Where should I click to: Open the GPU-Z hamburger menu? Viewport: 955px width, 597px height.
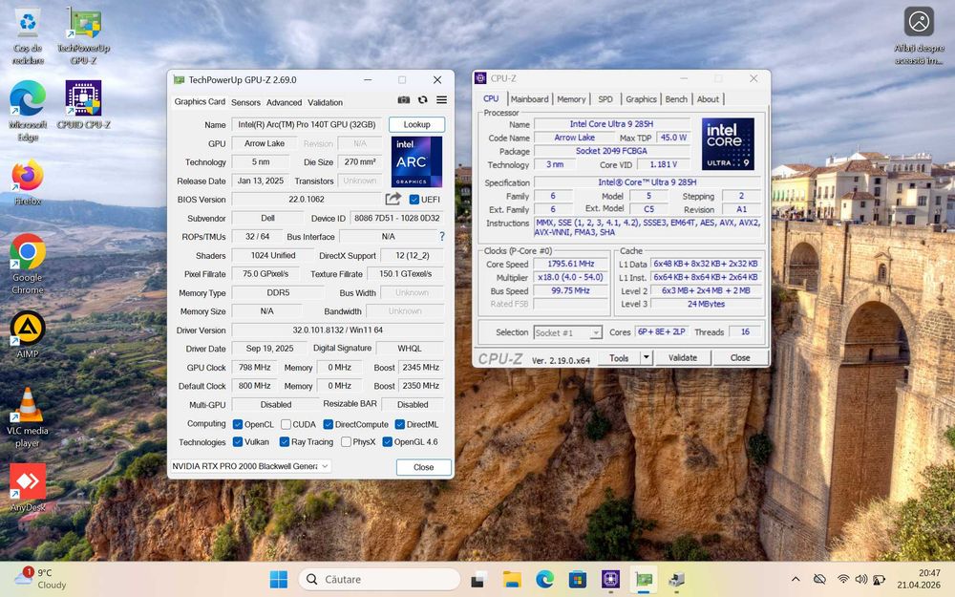[x=441, y=100]
